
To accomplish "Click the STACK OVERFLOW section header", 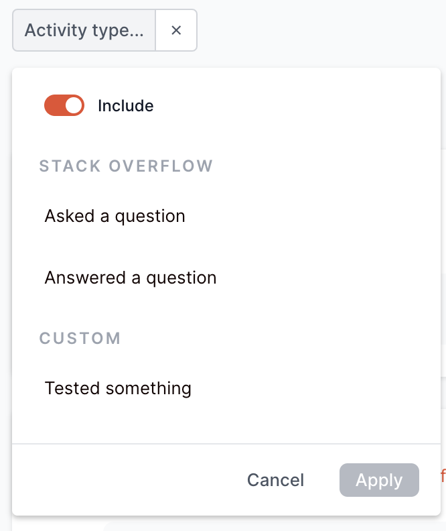I will pos(126,166).
